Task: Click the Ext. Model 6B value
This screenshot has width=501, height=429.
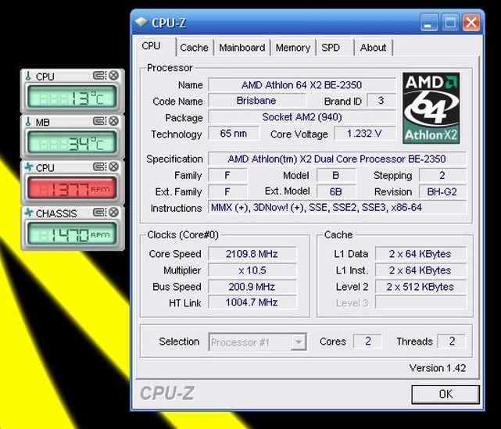Action: pyautogui.click(x=336, y=191)
